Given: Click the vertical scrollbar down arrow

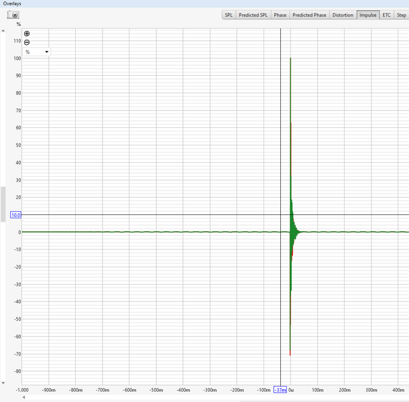Looking at the screenshot, I should pos(3,383).
